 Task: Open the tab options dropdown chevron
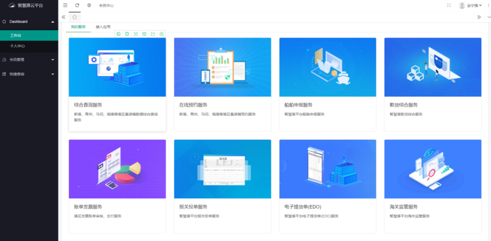pos(489,17)
